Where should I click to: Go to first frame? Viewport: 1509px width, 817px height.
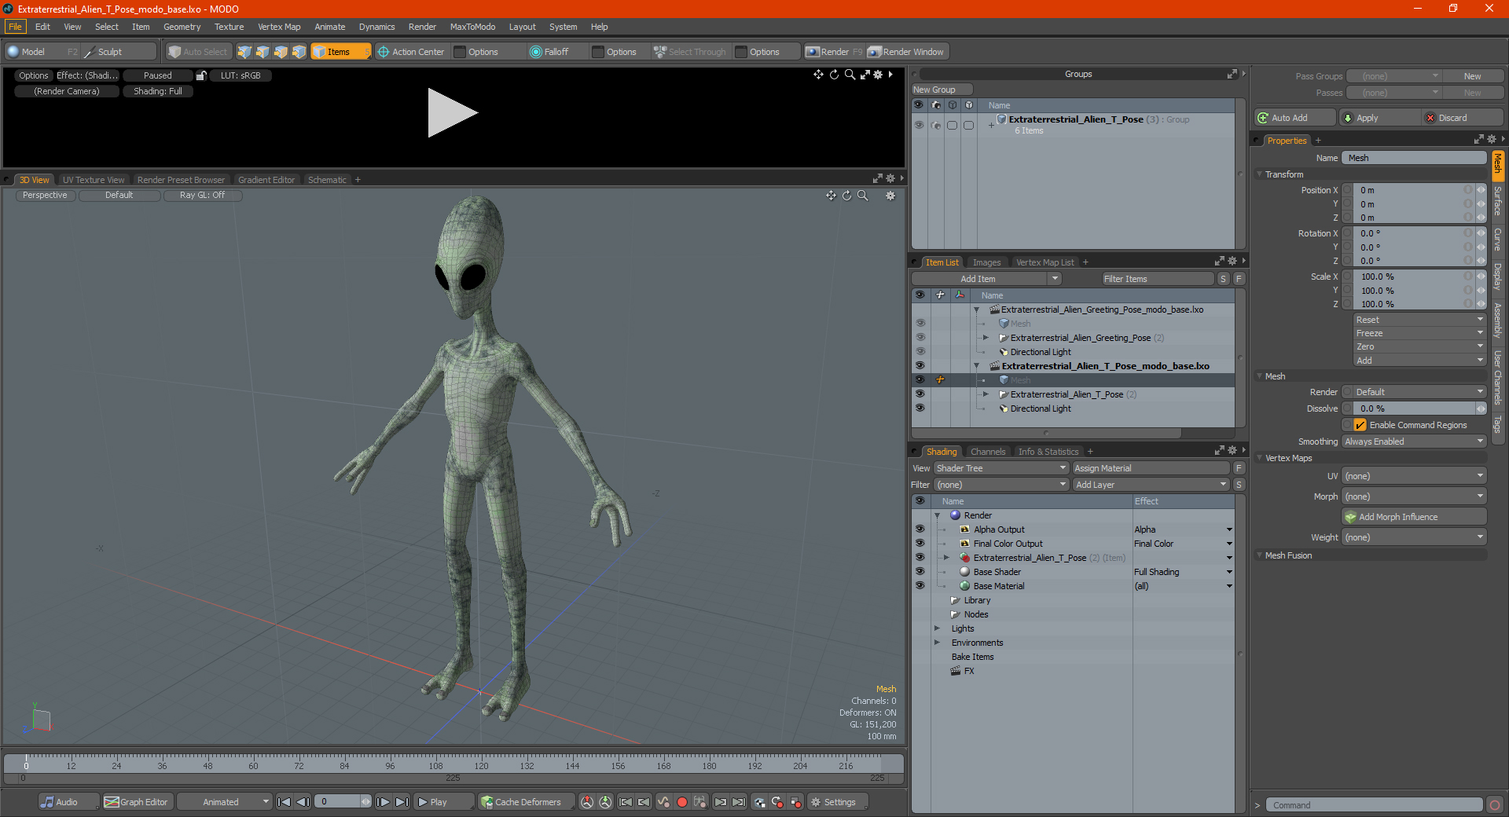(x=285, y=802)
